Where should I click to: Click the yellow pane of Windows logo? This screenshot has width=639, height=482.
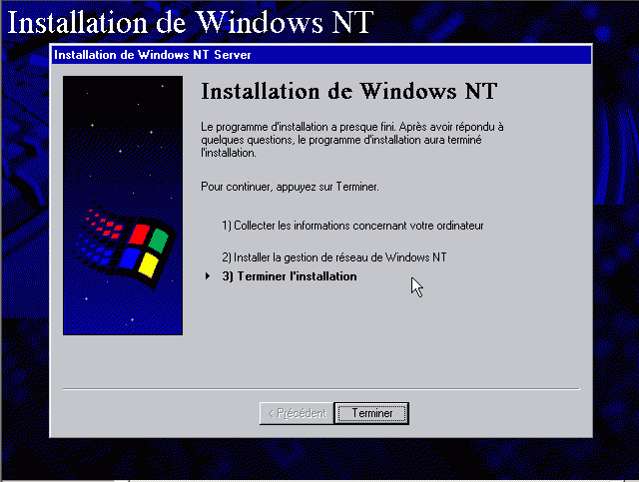pyautogui.click(x=149, y=264)
